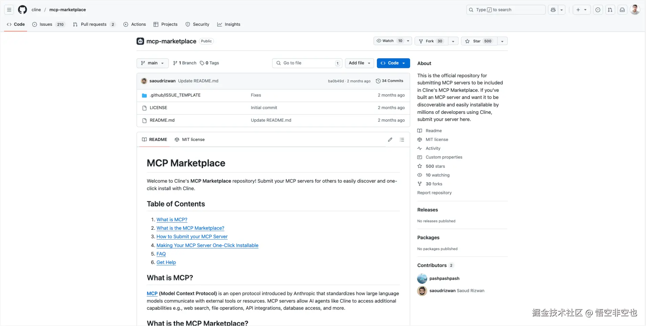The image size is (646, 326).
Task: Open the notifications inbox icon
Action: 622,10
